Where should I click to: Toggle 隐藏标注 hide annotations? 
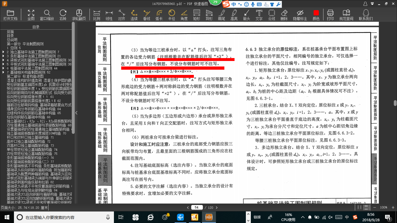(300, 15)
